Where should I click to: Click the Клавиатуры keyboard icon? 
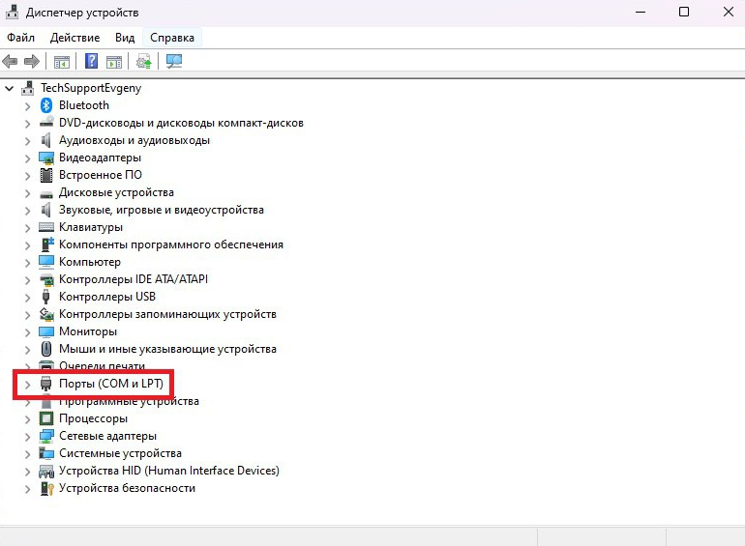46,227
